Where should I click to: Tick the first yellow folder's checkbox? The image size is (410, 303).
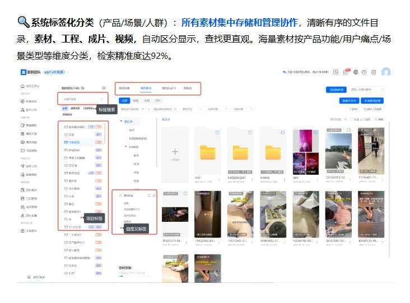tap(217, 133)
